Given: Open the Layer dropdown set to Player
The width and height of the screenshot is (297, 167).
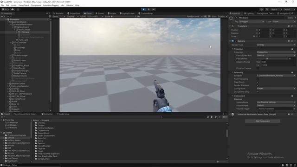Looking at the screenshot, I should pos(284,22).
